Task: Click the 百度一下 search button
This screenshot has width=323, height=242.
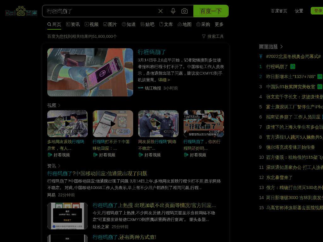Action: 211,11
